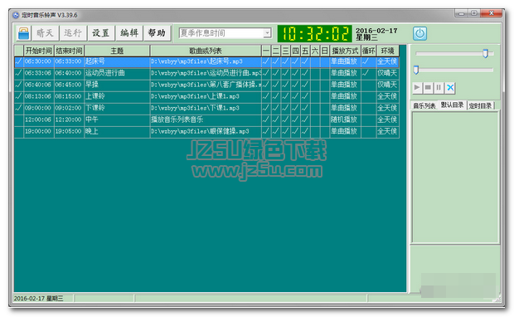The width and height of the screenshot is (514, 317).
Task: Click the lock icon in toolbar
Action: (23, 33)
